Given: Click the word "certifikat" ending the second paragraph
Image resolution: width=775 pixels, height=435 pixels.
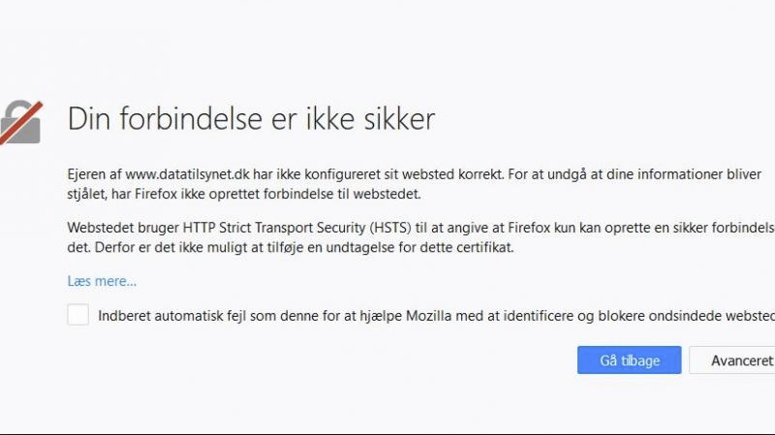Looking at the screenshot, I should [479, 247].
